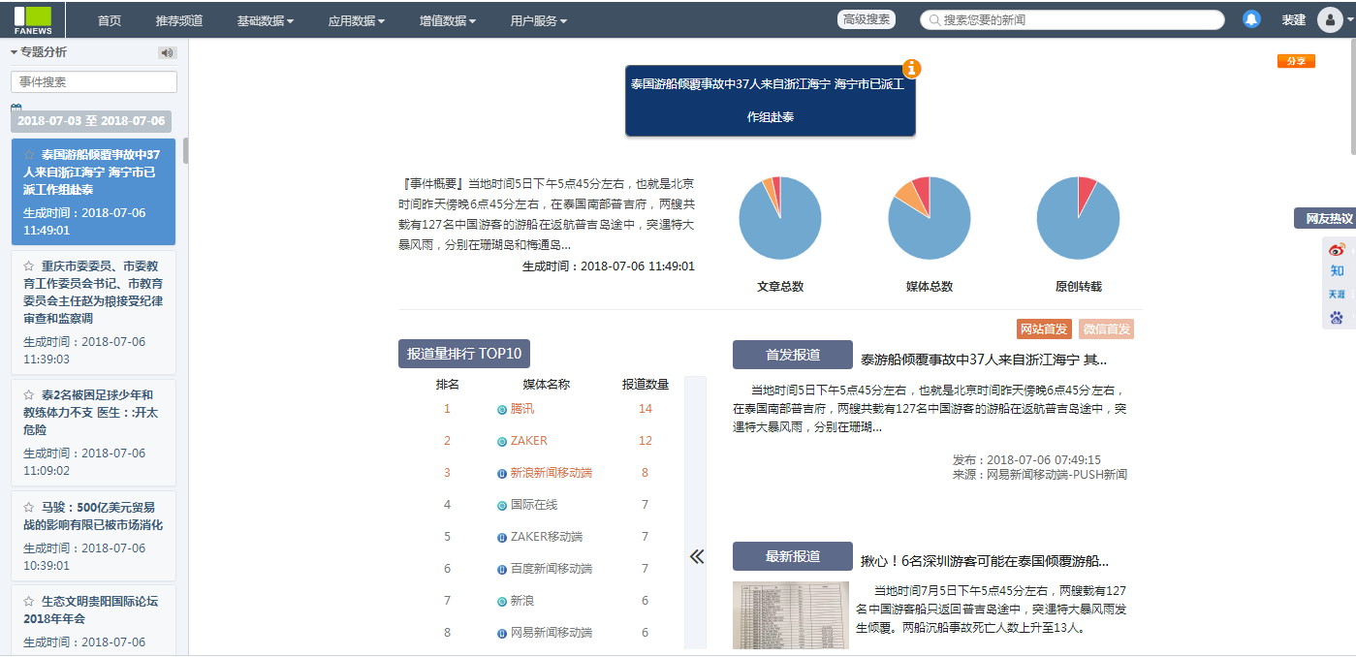Open the orange info icon on event title
The width and height of the screenshot is (1356, 657).
[x=912, y=69]
